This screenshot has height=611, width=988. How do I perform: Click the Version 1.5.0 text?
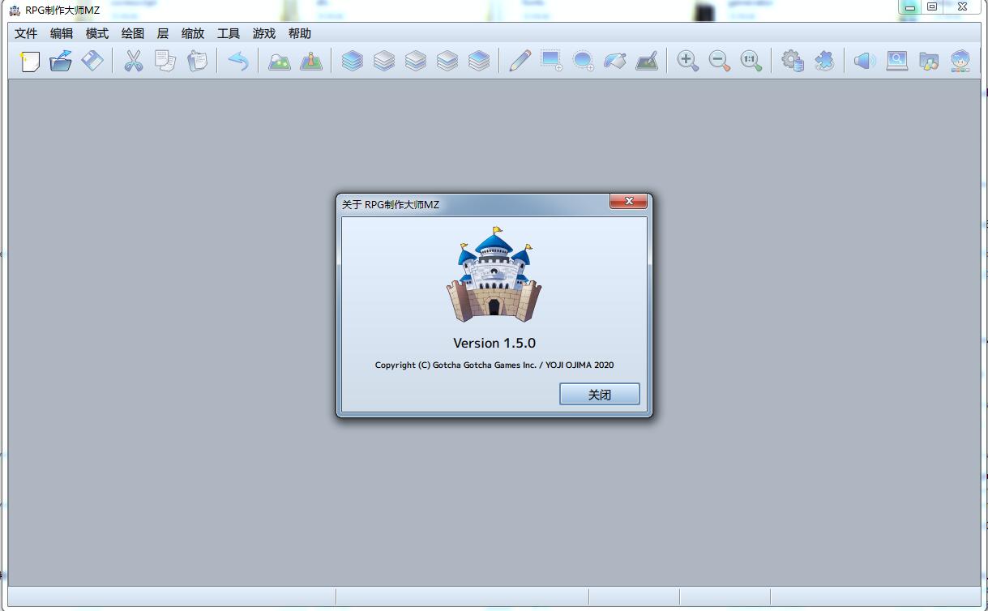pyautogui.click(x=494, y=343)
